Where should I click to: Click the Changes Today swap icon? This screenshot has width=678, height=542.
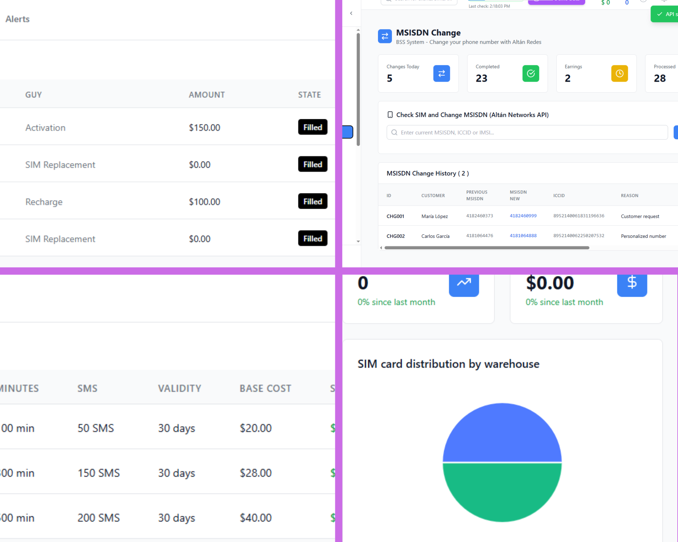point(441,74)
